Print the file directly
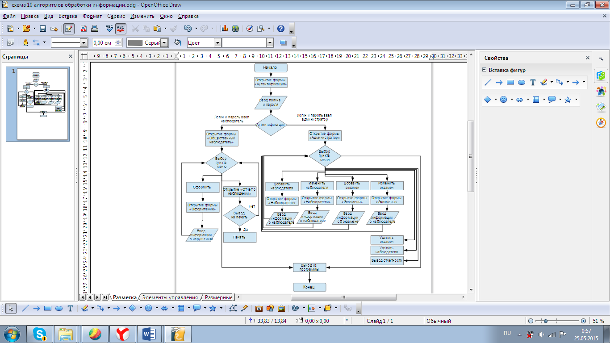The image size is (610, 343). pos(94,29)
